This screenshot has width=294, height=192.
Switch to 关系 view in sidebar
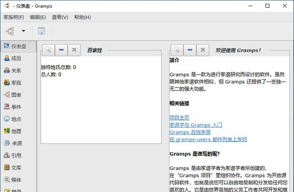click(x=13, y=71)
